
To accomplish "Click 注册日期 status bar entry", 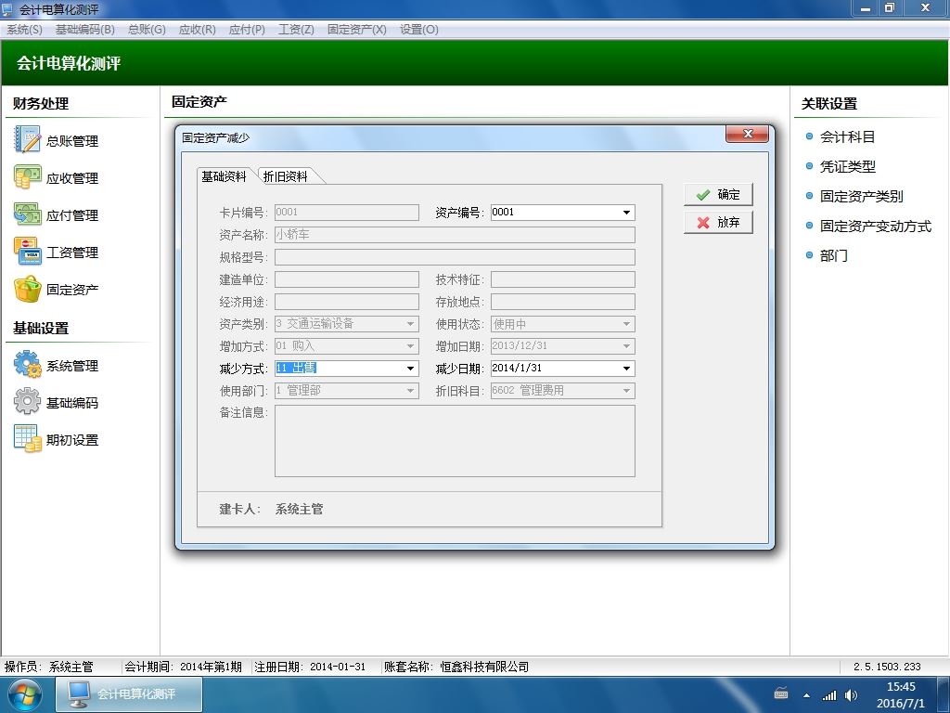I will coord(310,667).
